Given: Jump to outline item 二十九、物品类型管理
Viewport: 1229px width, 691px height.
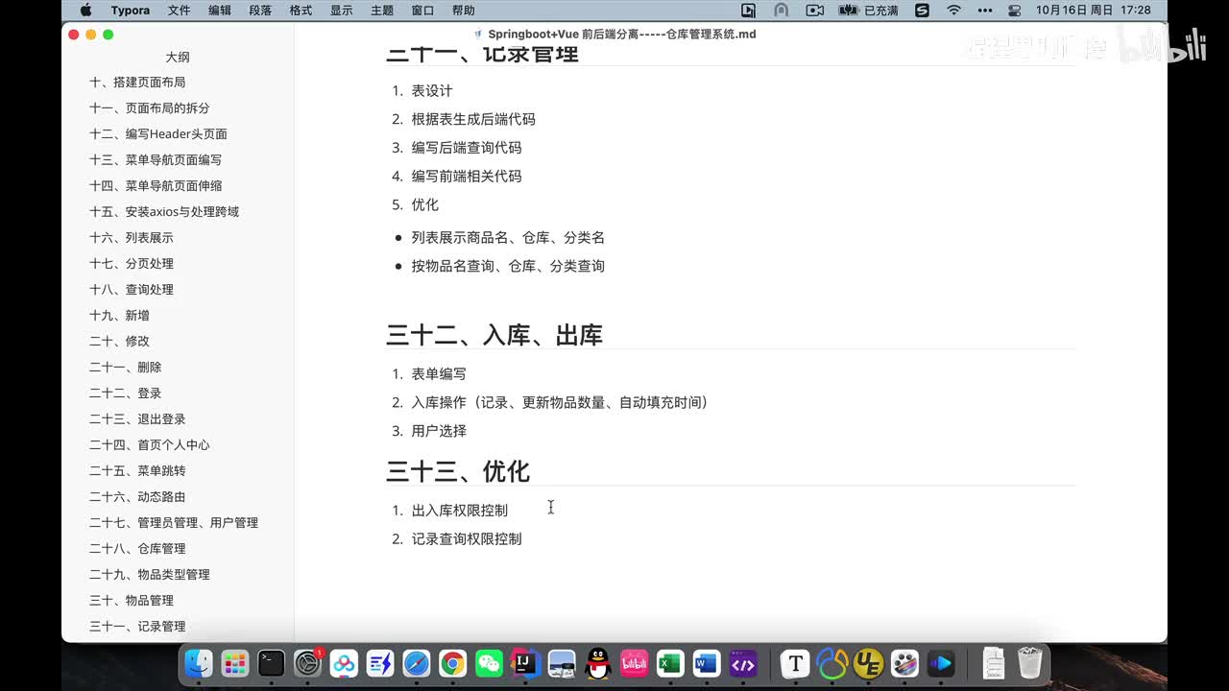Looking at the screenshot, I should point(150,575).
